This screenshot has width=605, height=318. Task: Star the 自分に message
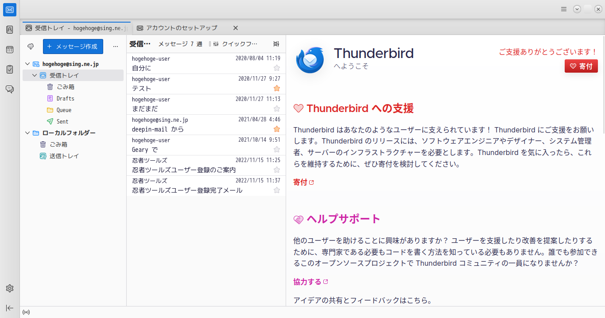tap(277, 68)
